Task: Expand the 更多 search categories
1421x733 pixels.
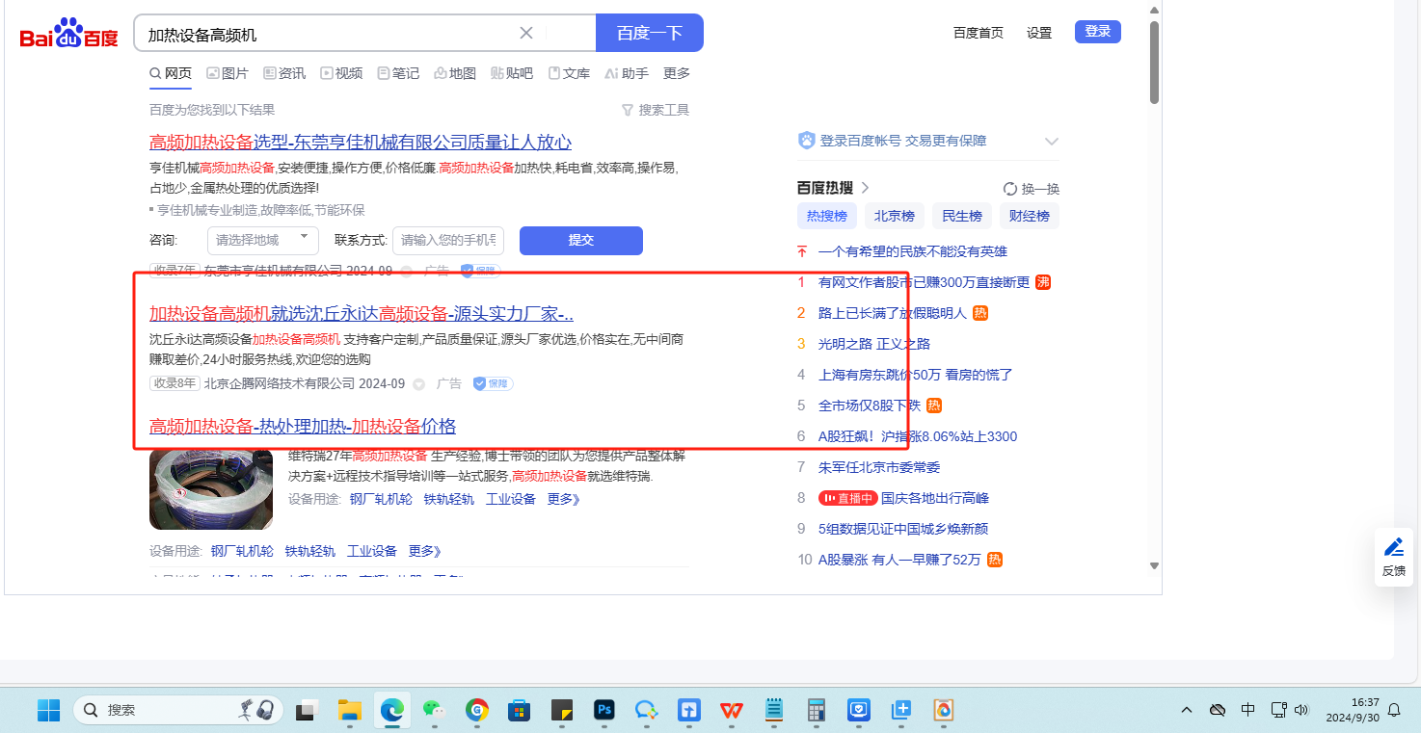Action: 677,73
